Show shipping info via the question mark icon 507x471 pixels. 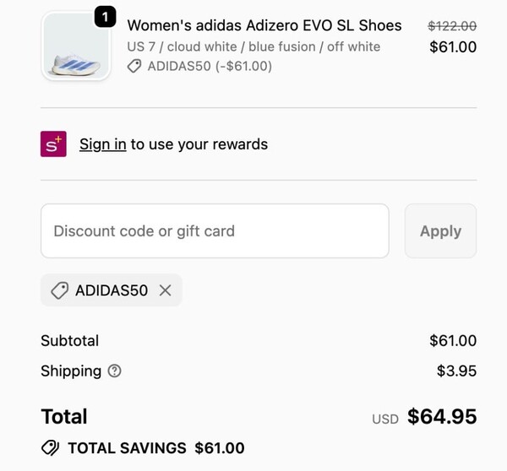click(115, 371)
